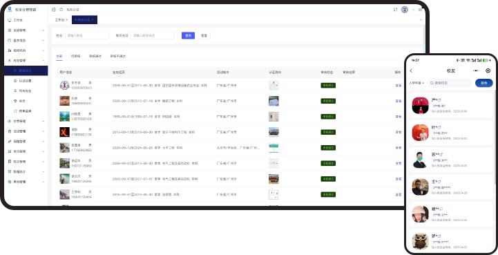498x255 pixels.
Task: Click the blue 查询 button
Action: [x=188, y=36]
